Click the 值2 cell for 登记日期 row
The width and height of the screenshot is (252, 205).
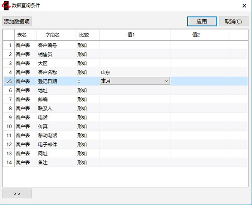click(199, 81)
